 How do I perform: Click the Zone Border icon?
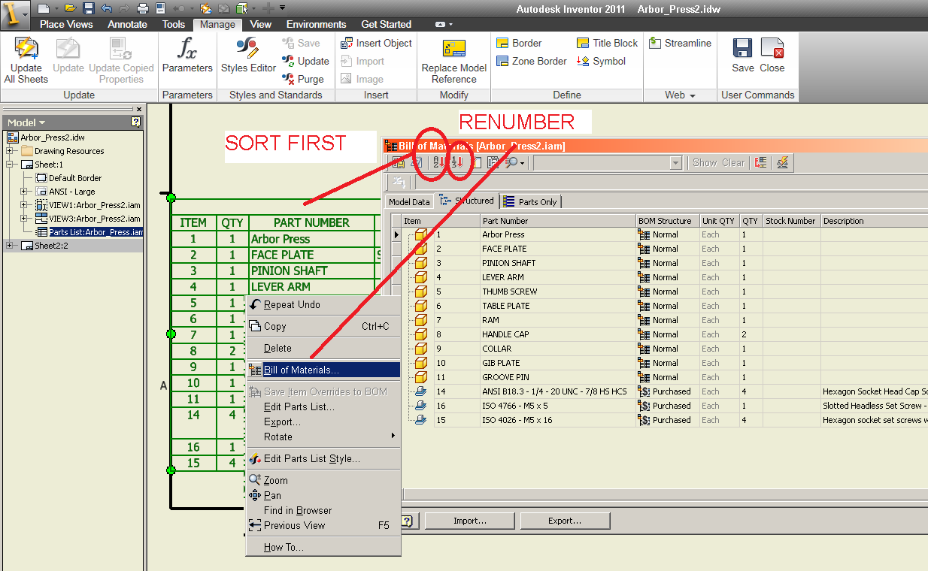coord(503,61)
